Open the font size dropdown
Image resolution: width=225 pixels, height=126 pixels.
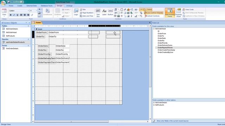click(x=36, y=11)
